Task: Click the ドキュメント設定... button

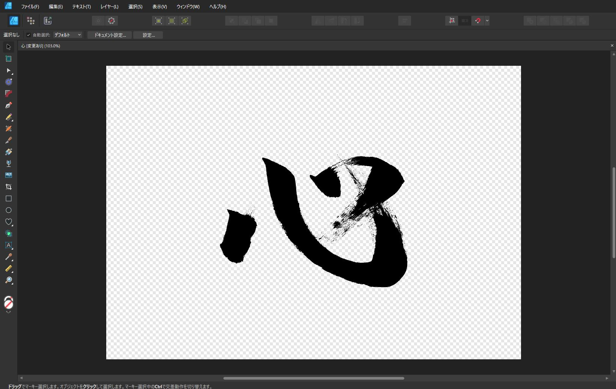Action: (110, 35)
